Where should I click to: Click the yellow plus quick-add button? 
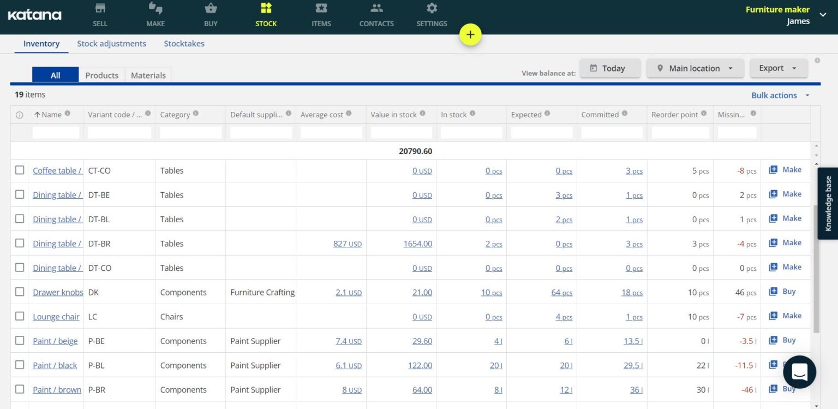[470, 35]
